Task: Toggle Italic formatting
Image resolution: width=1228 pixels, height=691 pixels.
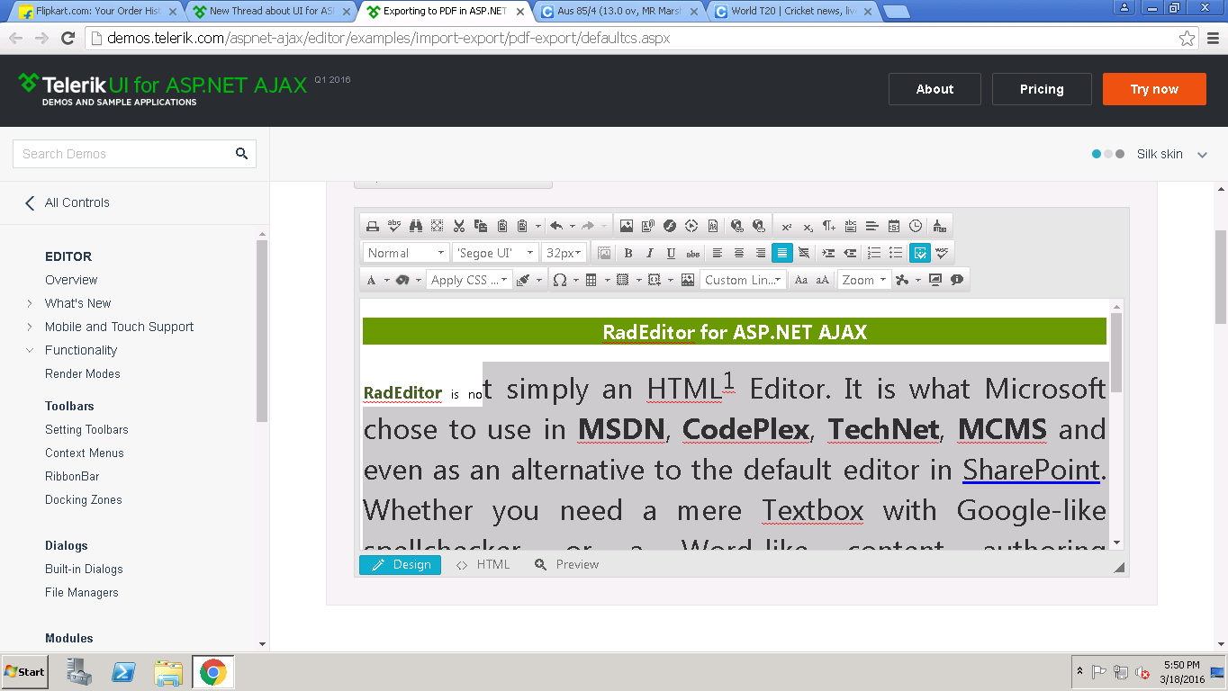Action: (x=650, y=253)
